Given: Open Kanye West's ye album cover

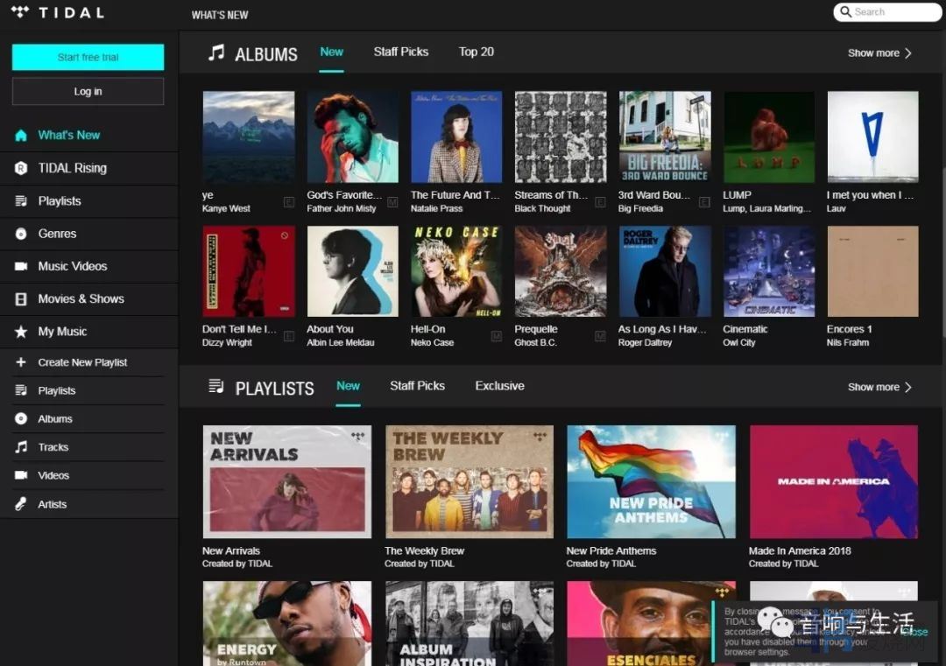Looking at the screenshot, I should pos(249,137).
